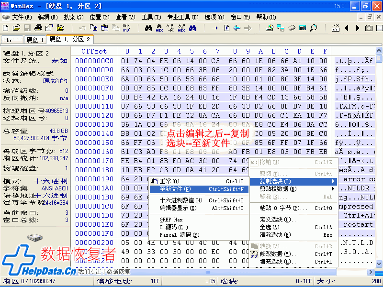Click the Undo arrow icon
The width and height of the screenshot is (383, 287).
pyautogui.click(x=82, y=28)
